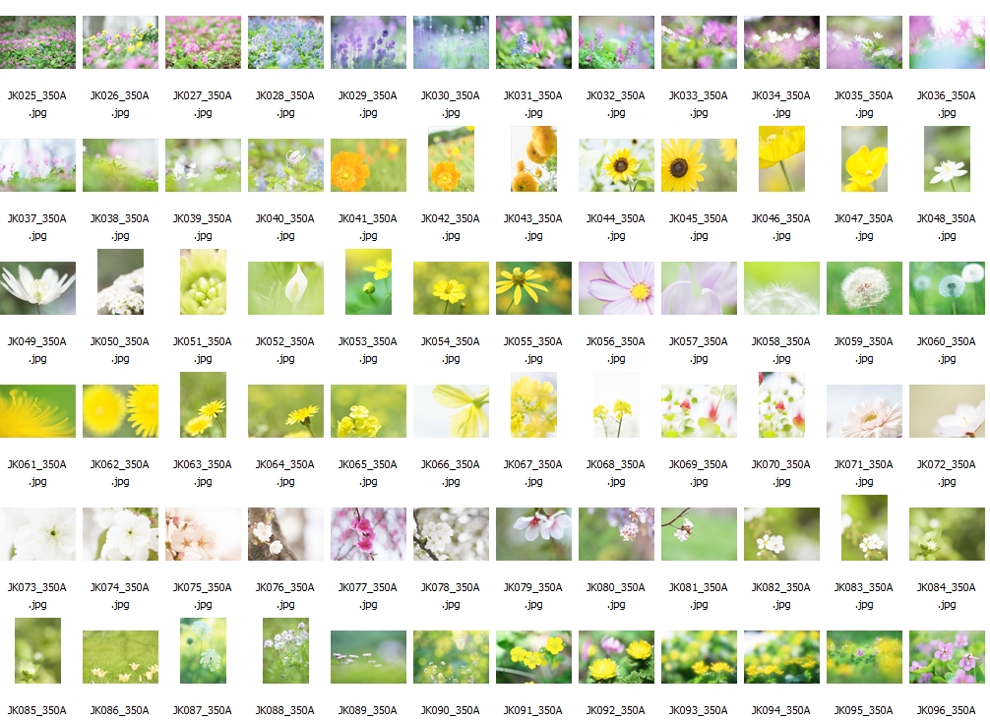Select the JK025_350A.jpg thumbnail
The height and width of the screenshot is (720, 990).
tap(37, 42)
